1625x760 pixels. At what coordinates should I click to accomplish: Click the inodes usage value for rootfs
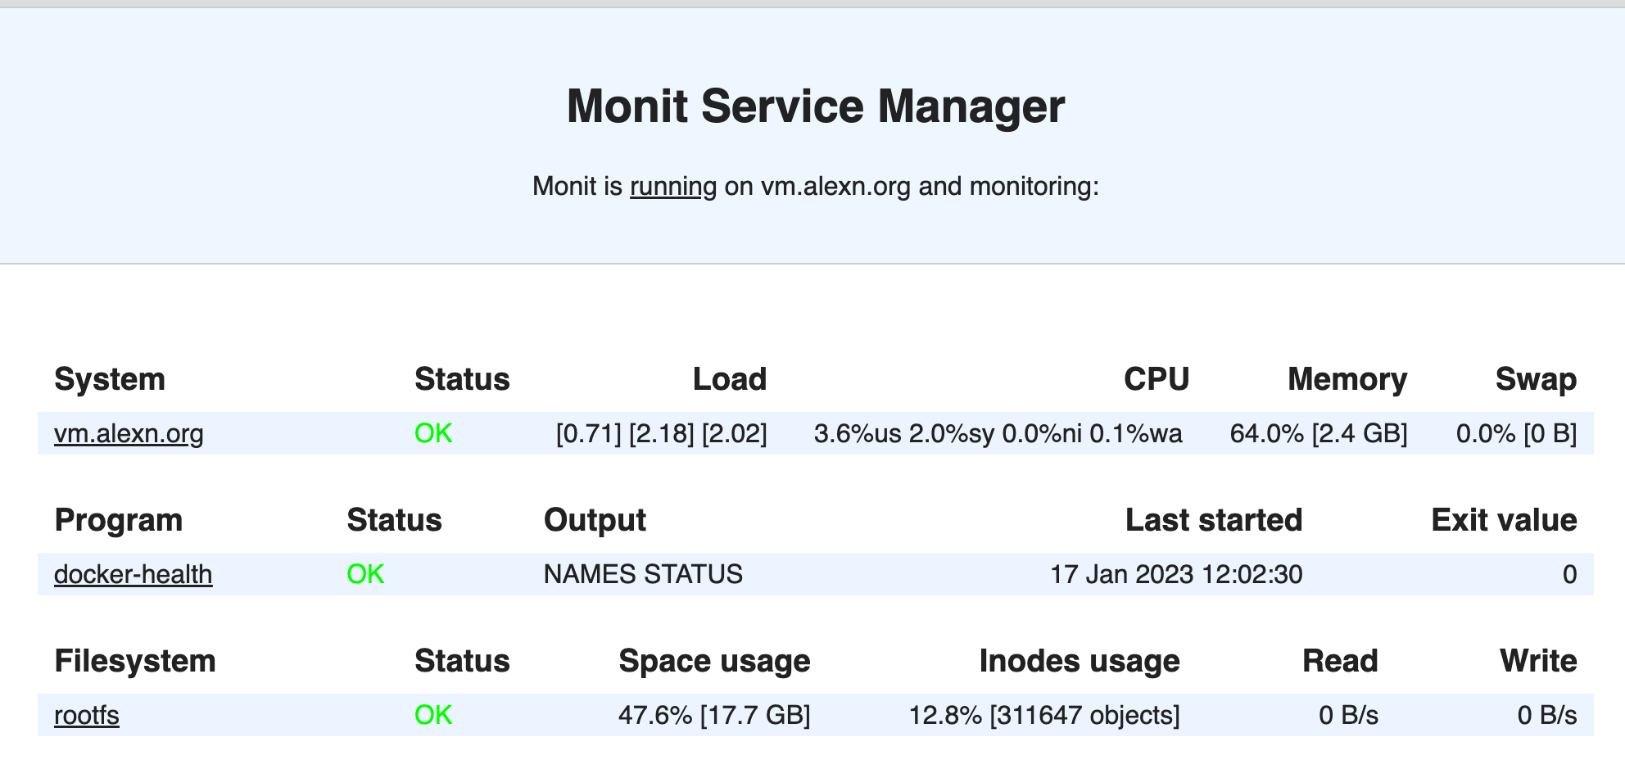(x=1045, y=714)
